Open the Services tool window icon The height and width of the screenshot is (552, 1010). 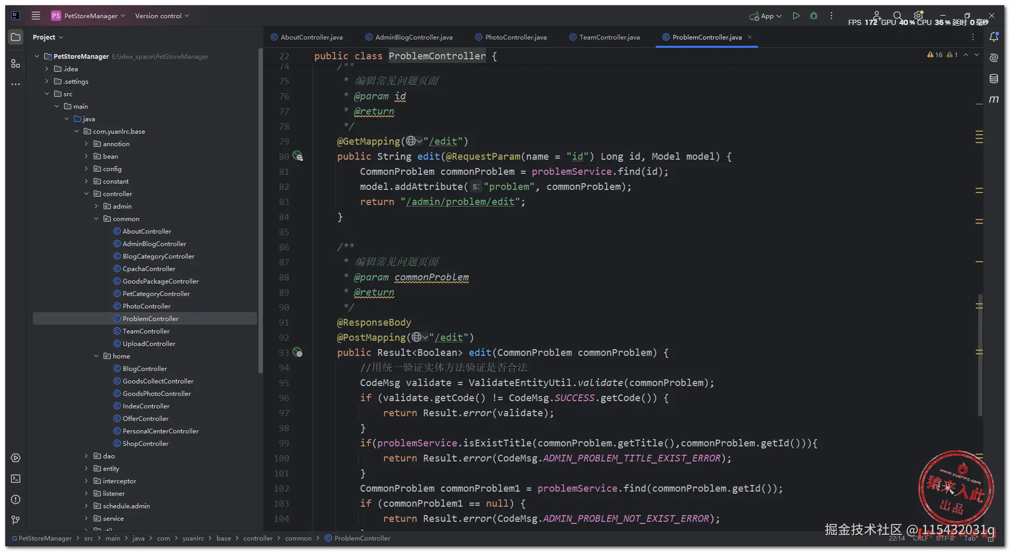coord(16,458)
